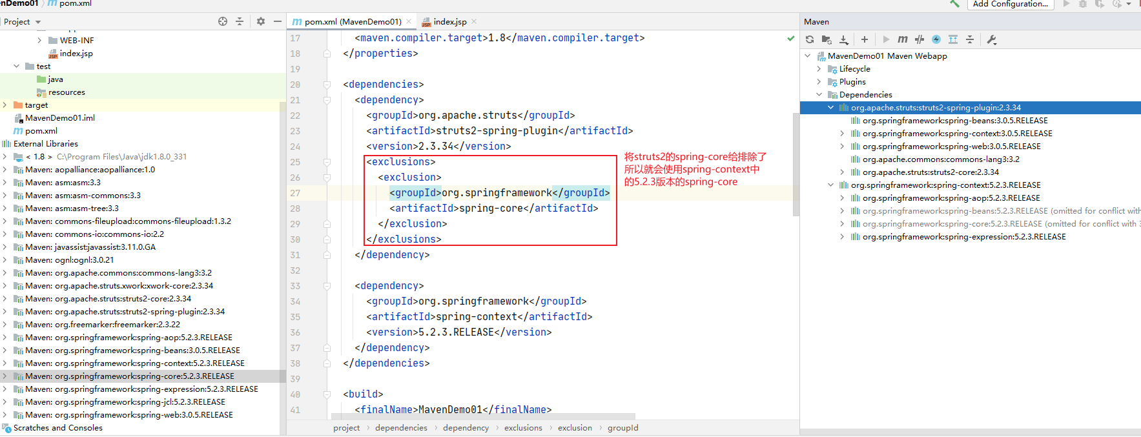Image resolution: width=1141 pixels, height=437 pixels.
Task: Collapse struts2-spring-plugin:2.3.34 dependency node
Action: pyautogui.click(x=830, y=108)
